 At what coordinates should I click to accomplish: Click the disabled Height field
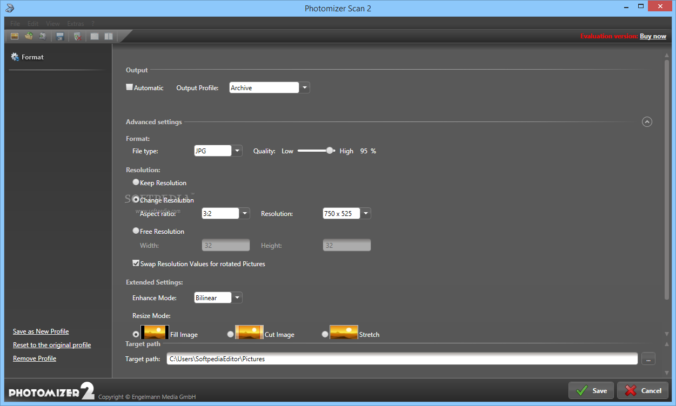coord(347,245)
